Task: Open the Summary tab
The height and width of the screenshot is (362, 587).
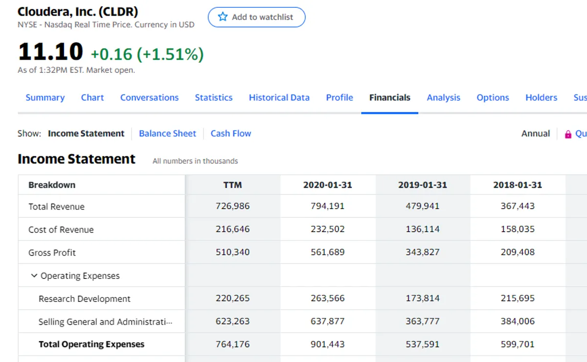Action: (x=45, y=98)
